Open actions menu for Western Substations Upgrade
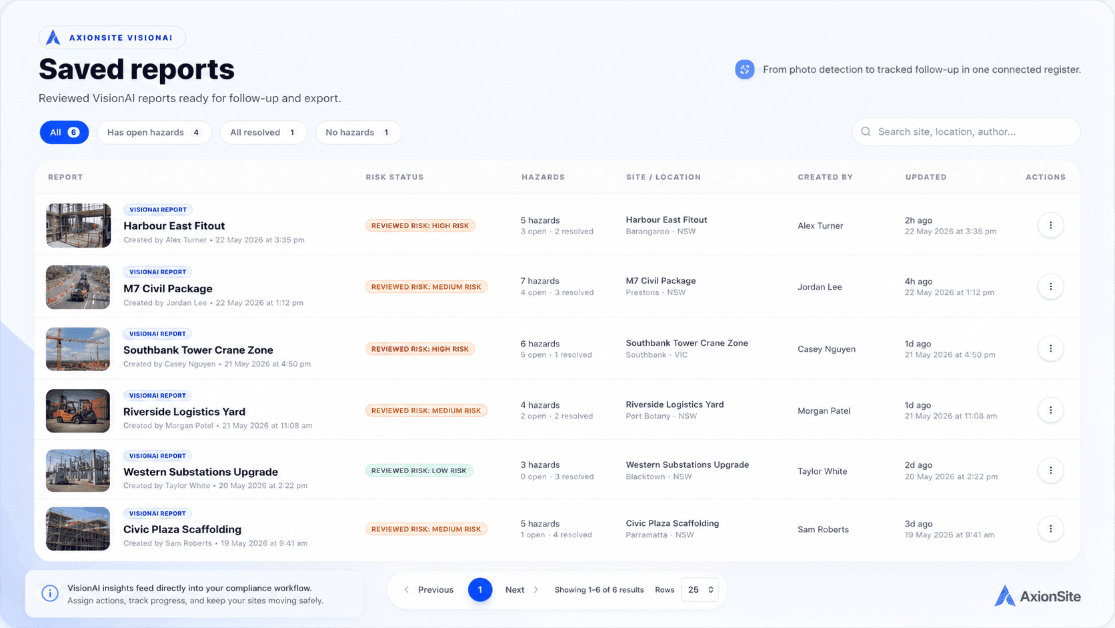The image size is (1115, 628). (1050, 470)
